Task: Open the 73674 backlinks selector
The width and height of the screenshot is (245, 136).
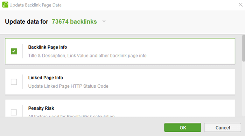Action: click(74, 22)
